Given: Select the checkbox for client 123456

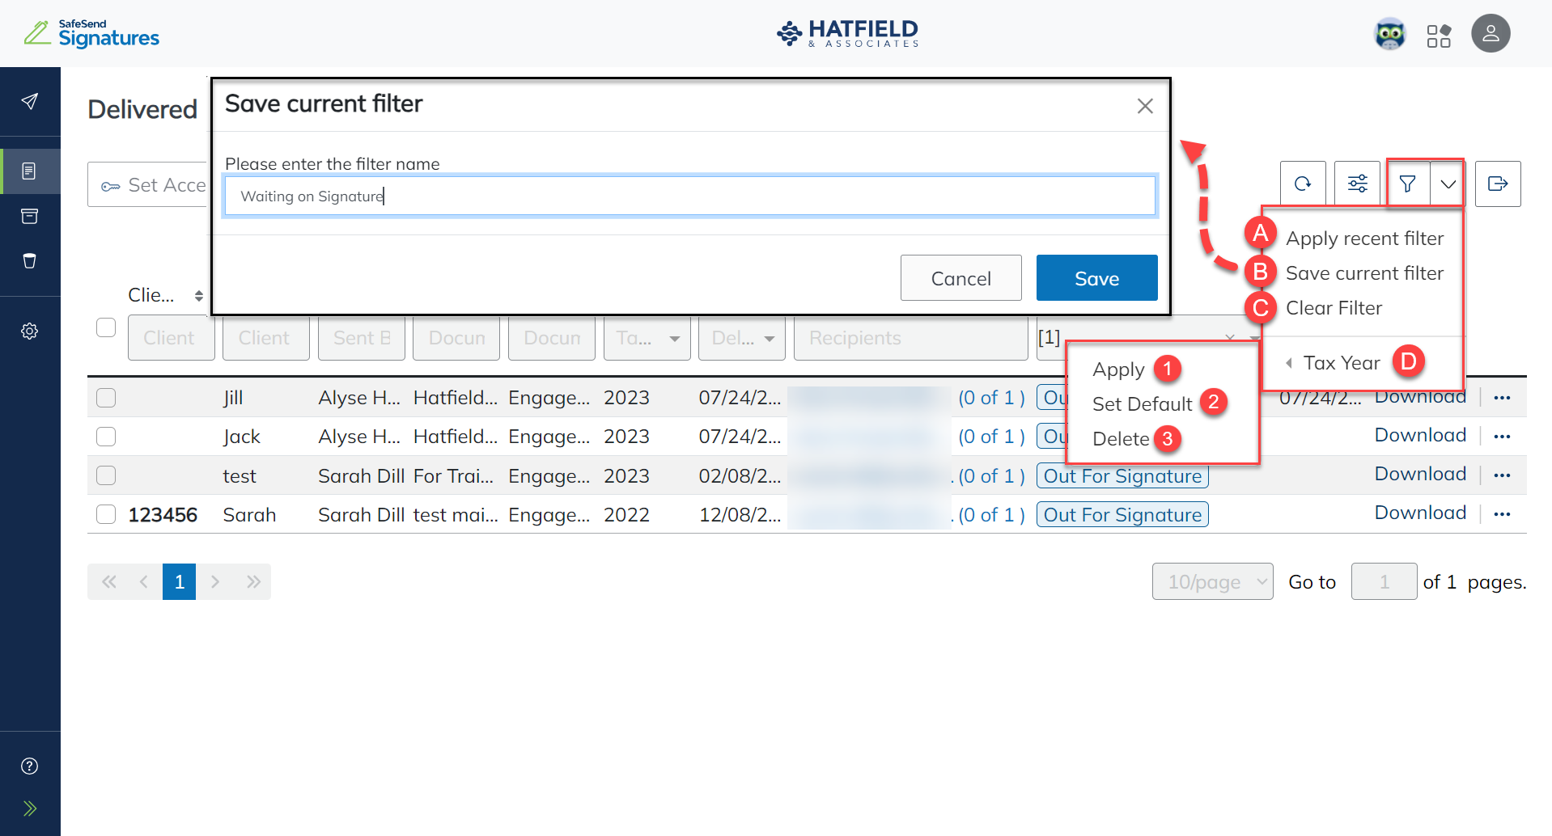Looking at the screenshot, I should [x=106, y=514].
